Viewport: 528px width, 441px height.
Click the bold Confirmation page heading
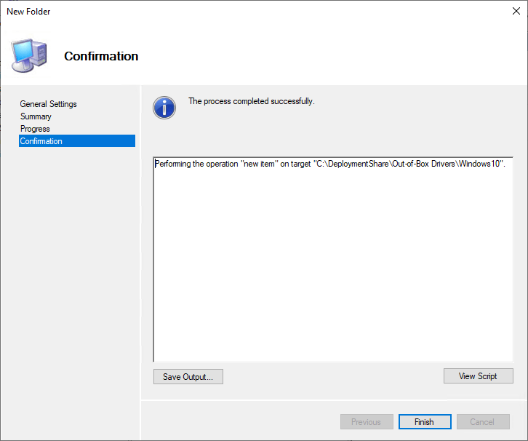point(101,56)
